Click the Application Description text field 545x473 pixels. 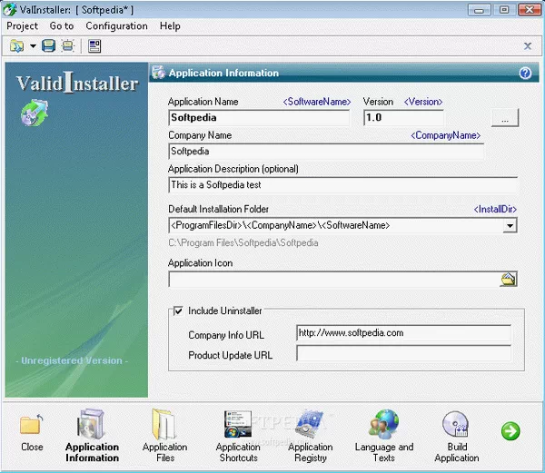coord(343,185)
